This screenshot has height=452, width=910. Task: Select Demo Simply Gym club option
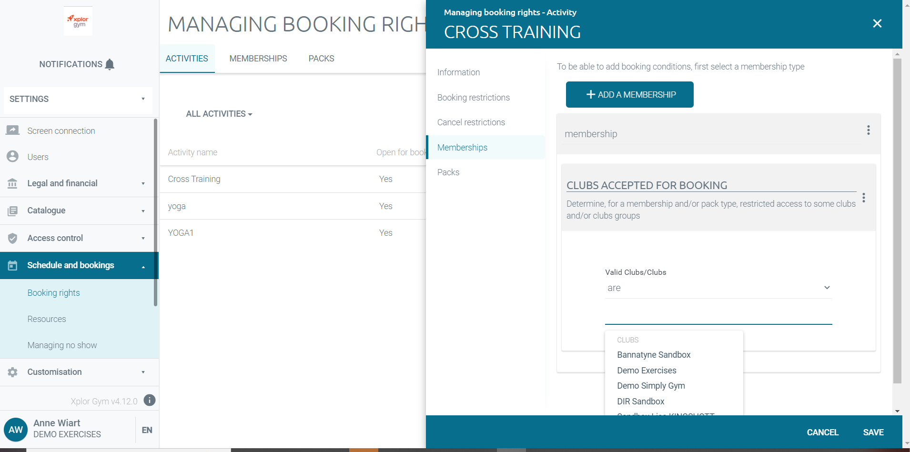(651, 386)
